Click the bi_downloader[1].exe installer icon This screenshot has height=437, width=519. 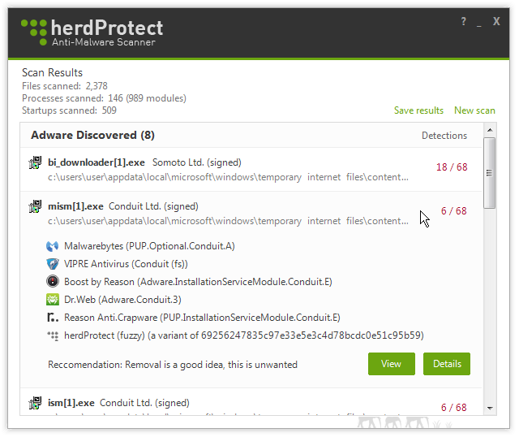[35, 162]
